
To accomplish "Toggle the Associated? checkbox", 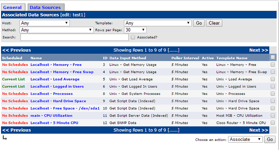I will [x=133, y=37].
